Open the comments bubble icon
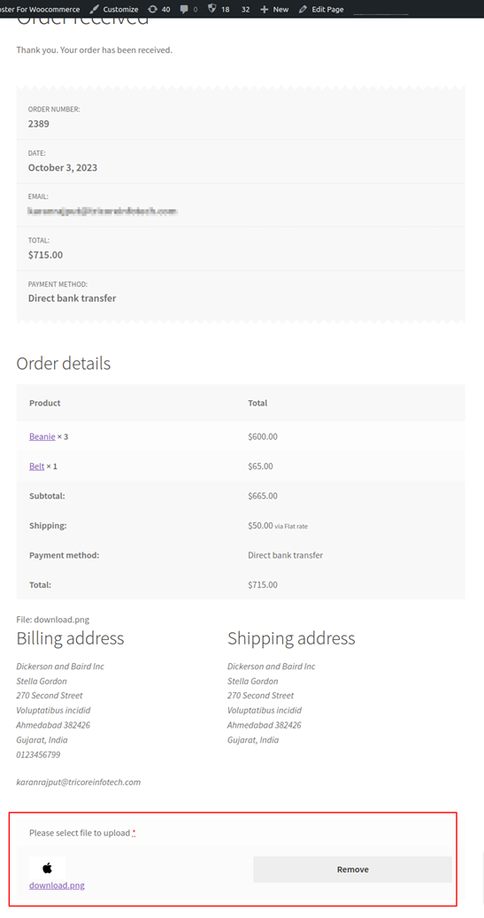This screenshot has width=484, height=918. click(x=184, y=10)
